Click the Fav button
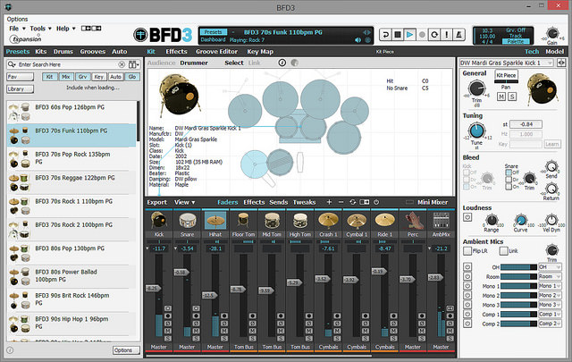 [x=20, y=77]
